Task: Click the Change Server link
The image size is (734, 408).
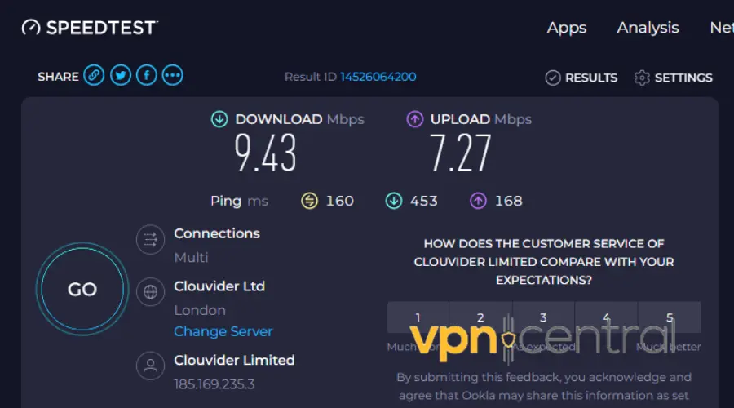Action: (x=223, y=331)
